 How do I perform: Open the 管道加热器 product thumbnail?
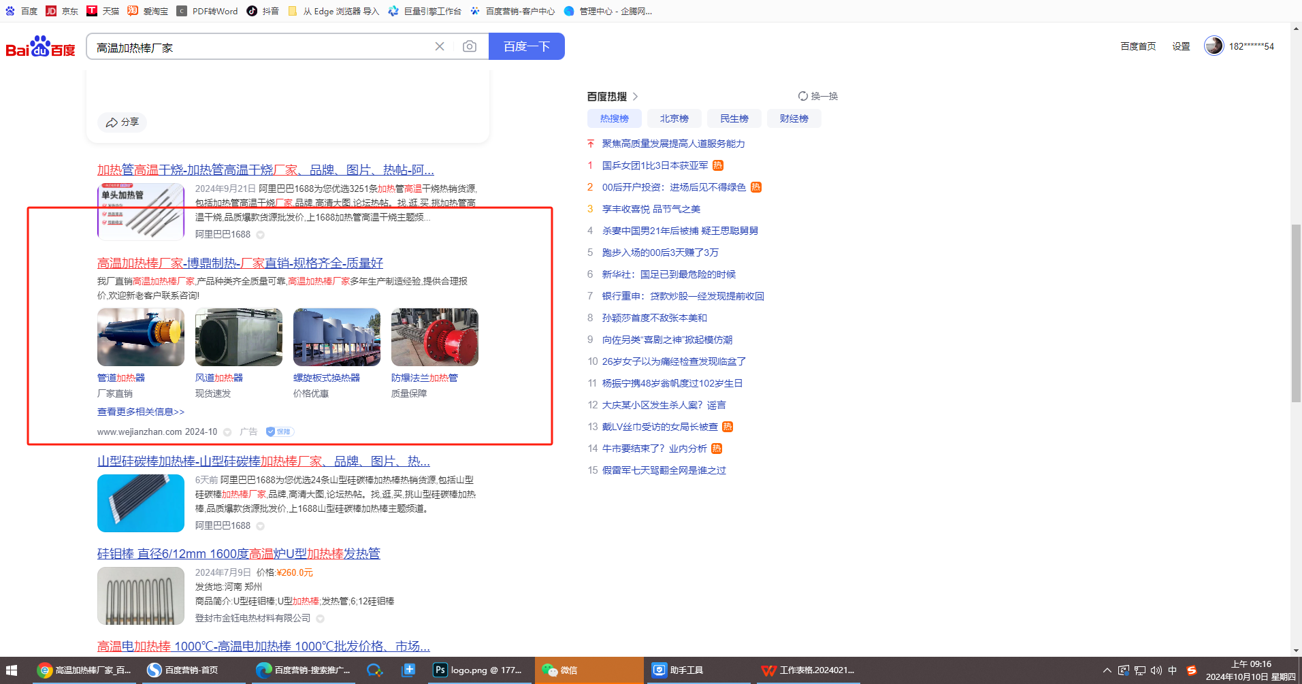click(141, 338)
